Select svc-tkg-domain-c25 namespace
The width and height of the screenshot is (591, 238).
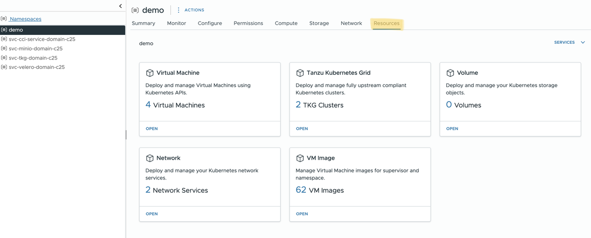point(33,58)
